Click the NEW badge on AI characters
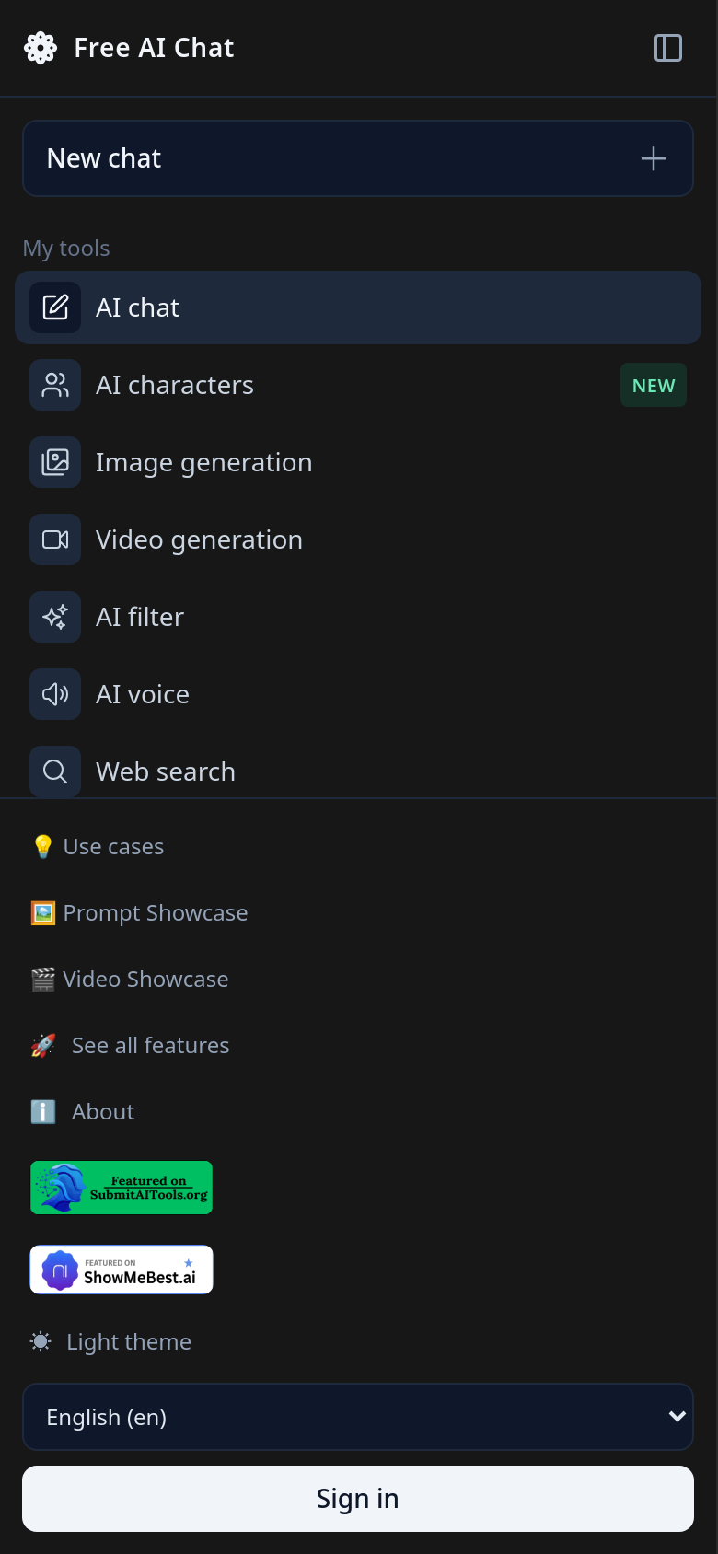718x1554 pixels. pyautogui.click(x=654, y=386)
